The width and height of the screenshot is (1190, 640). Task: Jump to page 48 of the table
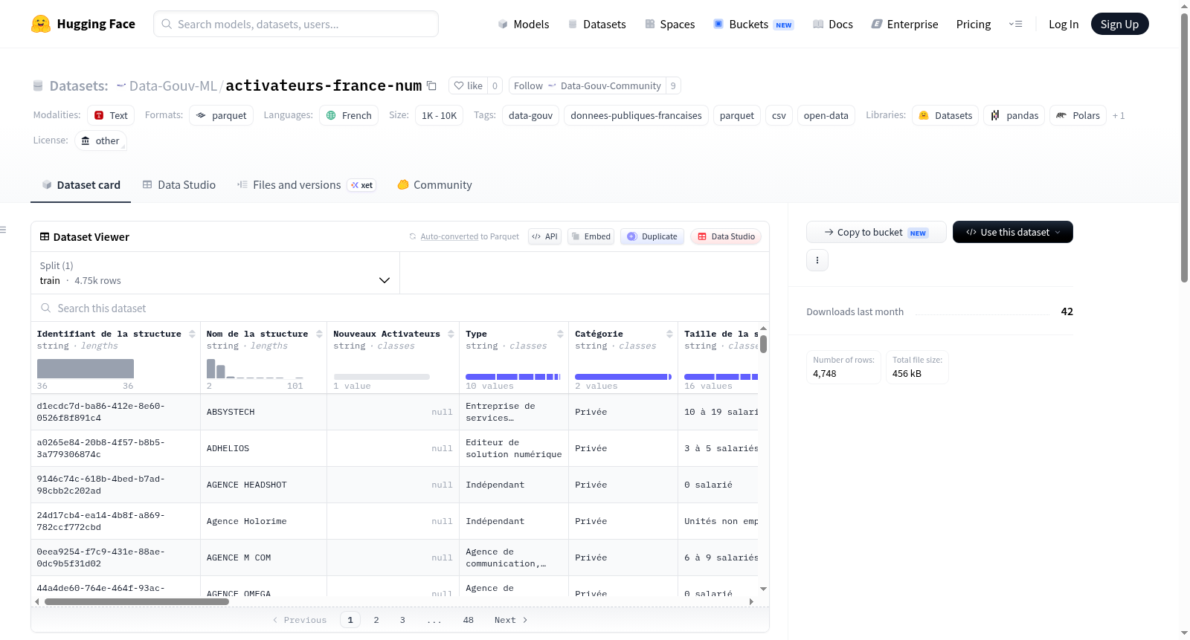click(x=468, y=620)
